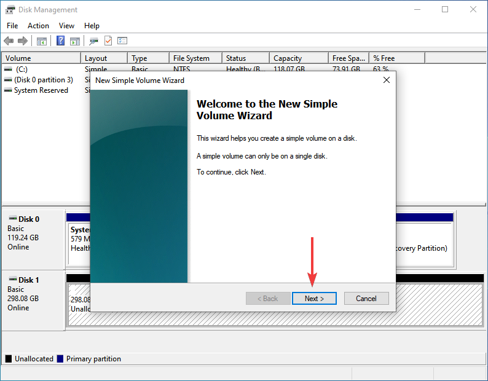This screenshot has height=381, width=488.
Task: Click the Connect/Rescan disk toolbar icon
Action: [x=93, y=41]
